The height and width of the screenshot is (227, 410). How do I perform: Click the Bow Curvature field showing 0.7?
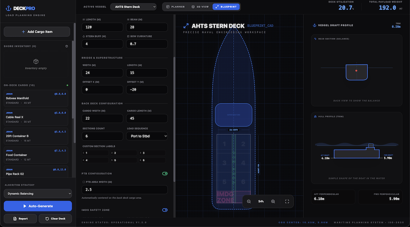coord(147,44)
